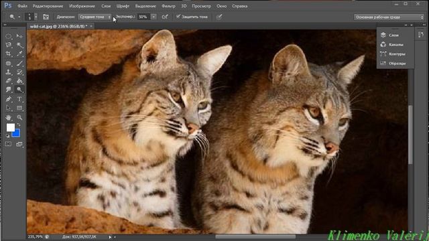Screen dimensions: 429x241
Task: Open the Файл menu
Action: (x=22, y=6)
